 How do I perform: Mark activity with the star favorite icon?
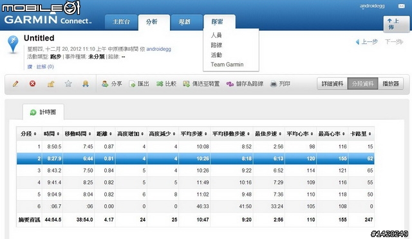pyautogui.click(x=68, y=84)
